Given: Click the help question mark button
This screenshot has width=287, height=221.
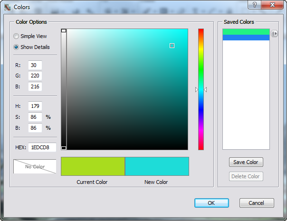Looking at the screenshot, I should click(x=255, y=5).
